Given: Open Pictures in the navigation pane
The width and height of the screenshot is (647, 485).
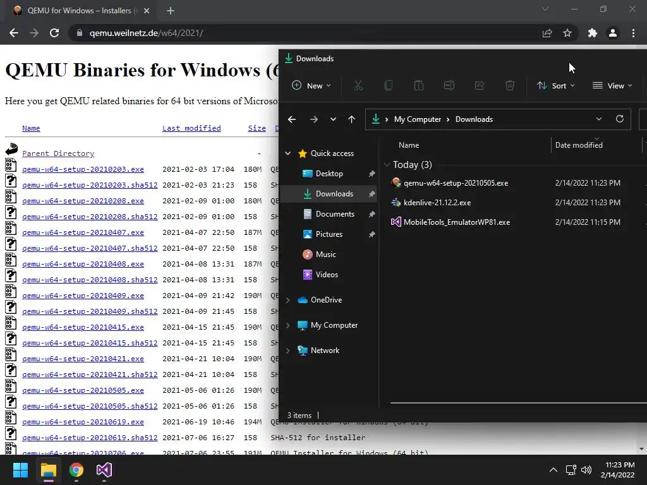Looking at the screenshot, I should pyautogui.click(x=329, y=234).
